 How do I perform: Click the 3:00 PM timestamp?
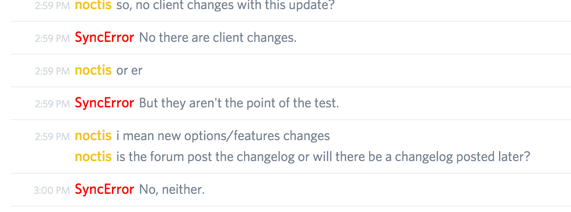tap(51, 190)
